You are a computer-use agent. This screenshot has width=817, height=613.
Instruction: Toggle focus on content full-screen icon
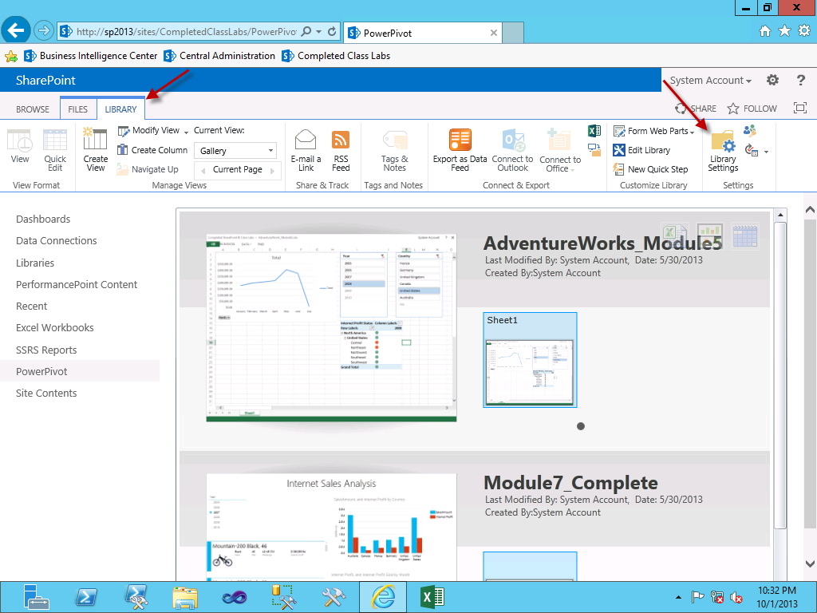[799, 108]
